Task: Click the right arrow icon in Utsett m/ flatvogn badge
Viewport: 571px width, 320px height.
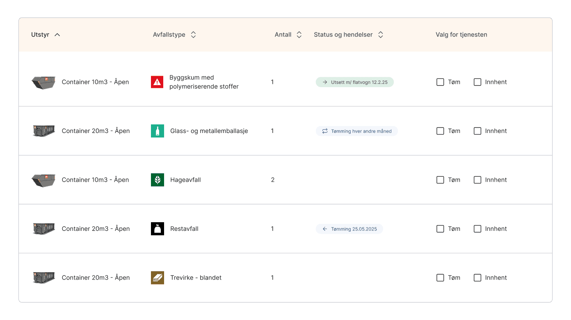Action: coord(325,82)
